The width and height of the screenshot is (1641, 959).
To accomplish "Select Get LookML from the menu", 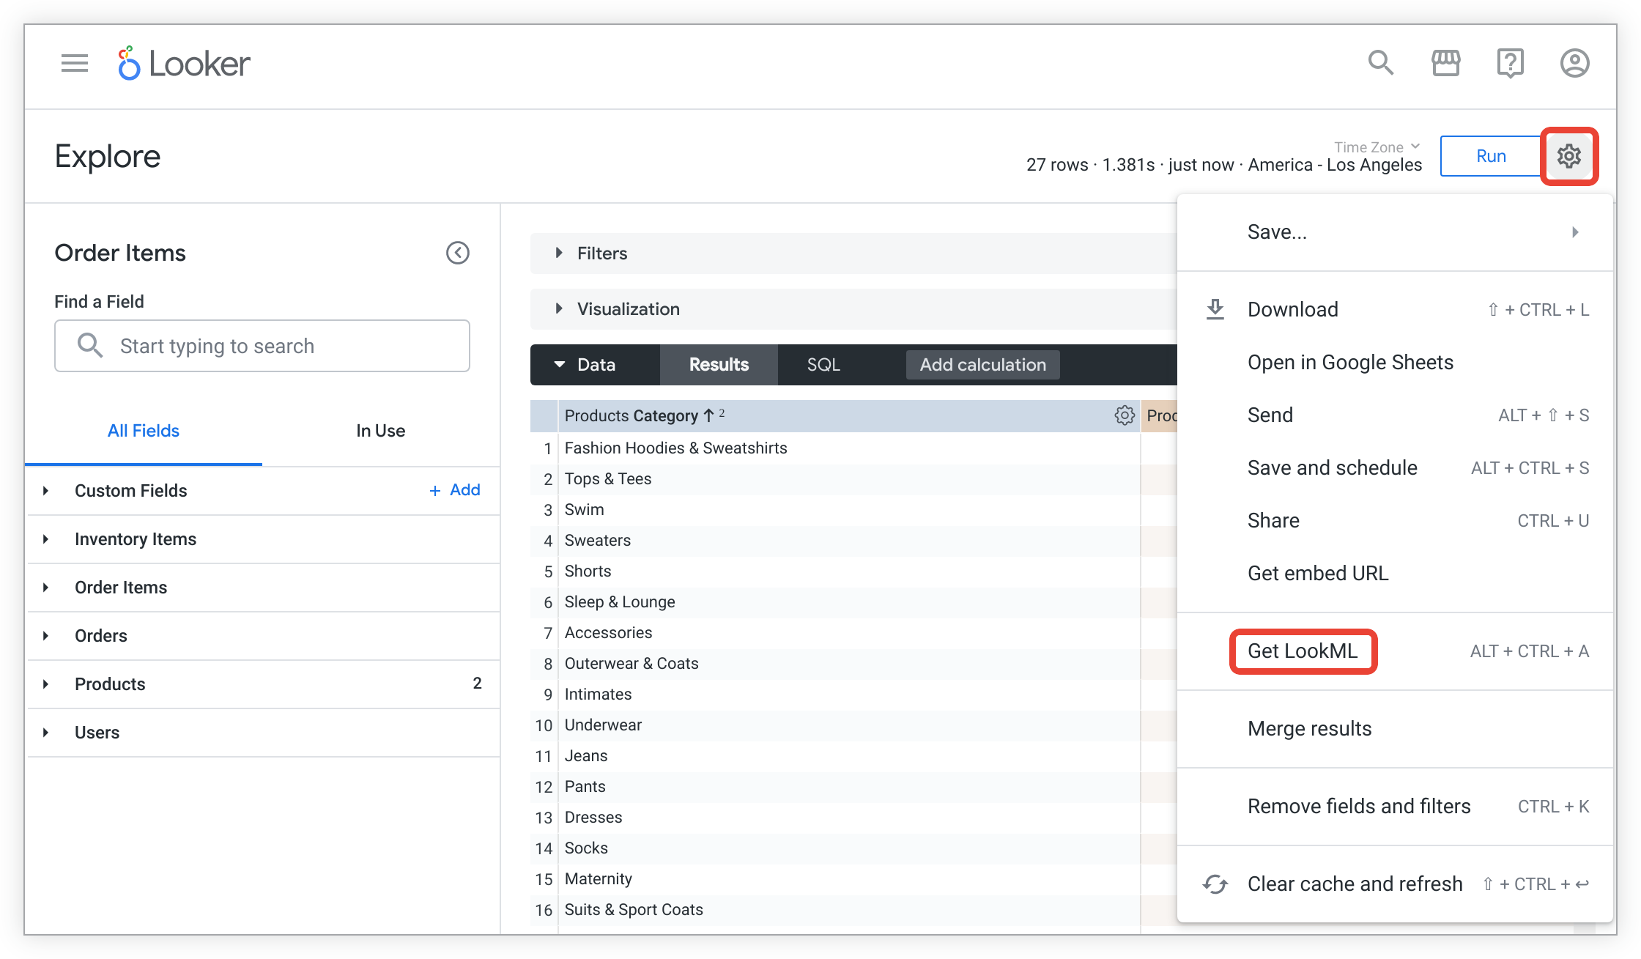I will (1303, 651).
